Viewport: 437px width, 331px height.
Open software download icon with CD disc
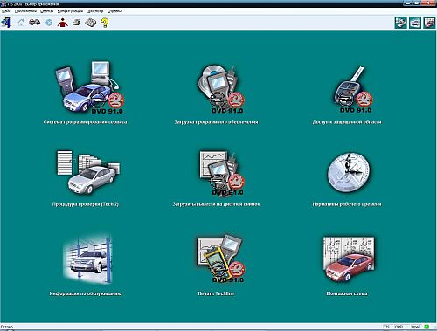coord(220,89)
